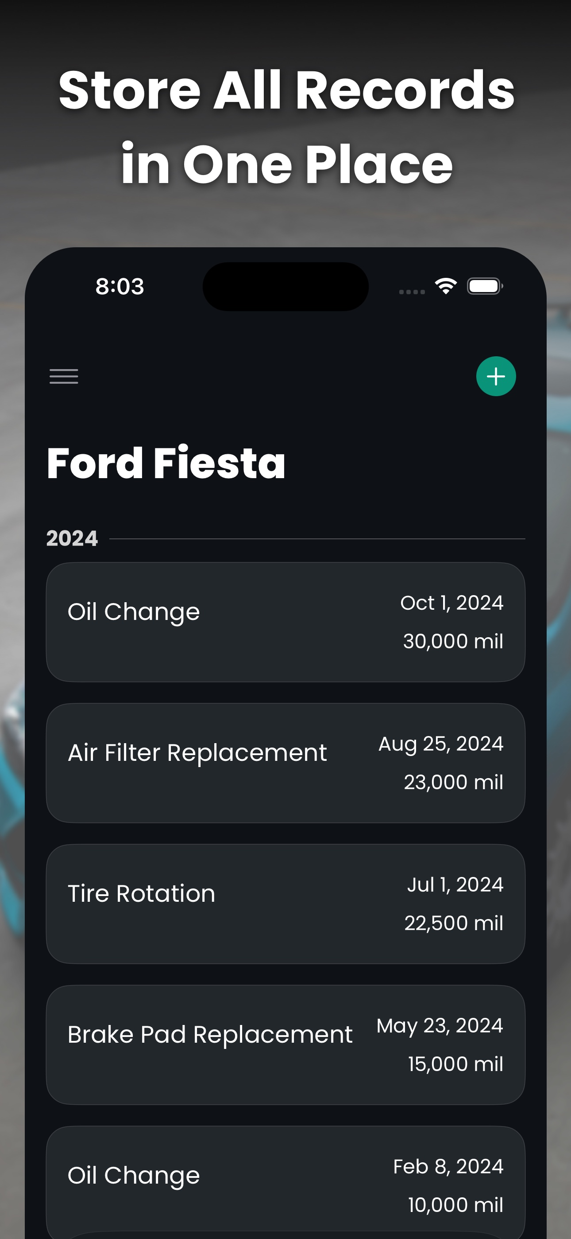The height and width of the screenshot is (1239, 571).
Task: Tap the Store All Records headline
Action: point(286,126)
